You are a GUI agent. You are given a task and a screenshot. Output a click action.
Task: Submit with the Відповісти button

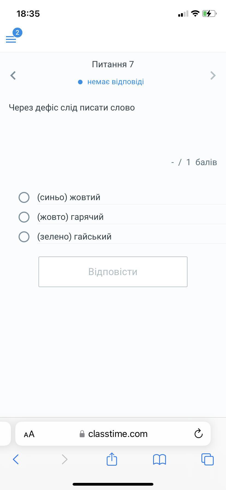coord(113,272)
